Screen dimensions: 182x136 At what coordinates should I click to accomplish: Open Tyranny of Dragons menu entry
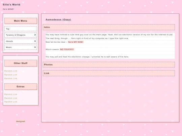coord(21,35)
